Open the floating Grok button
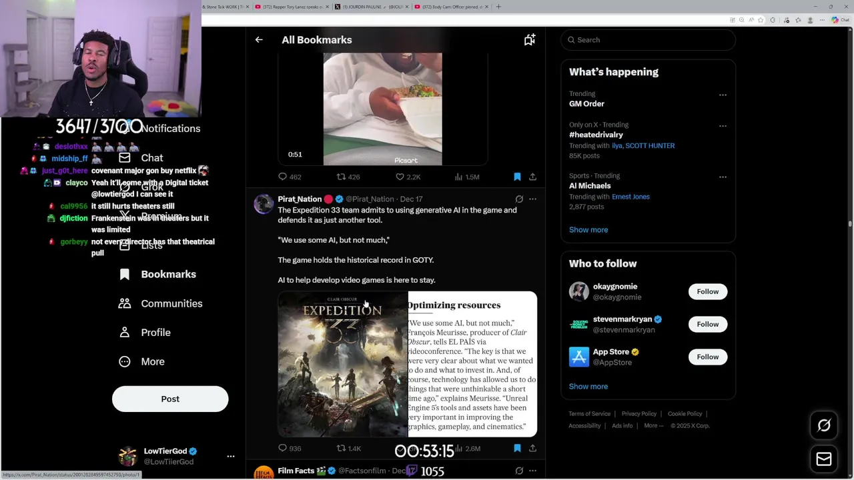This screenshot has width=854, height=480. 824,425
